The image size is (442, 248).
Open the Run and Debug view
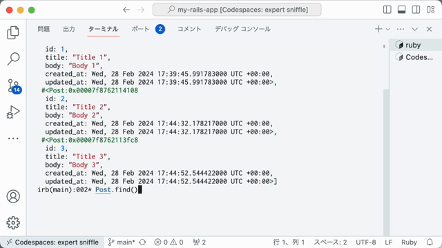[x=13, y=112]
